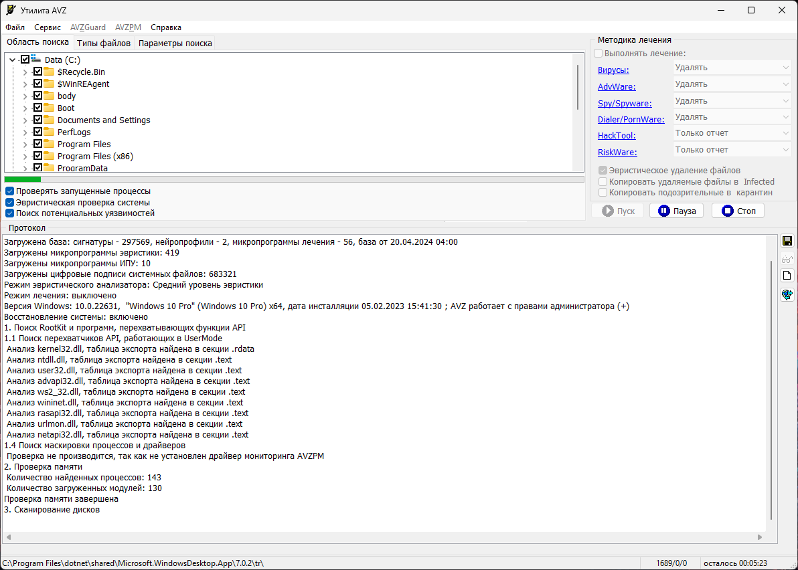Click the globe with arrows icon
This screenshot has height=570, width=798.
point(787,294)
